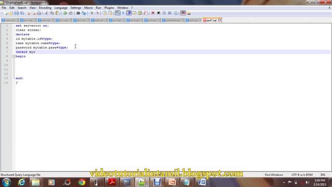Show hidden system tray icons arrow
This screenshot has height=187, width=332.
tap(284, 182)
